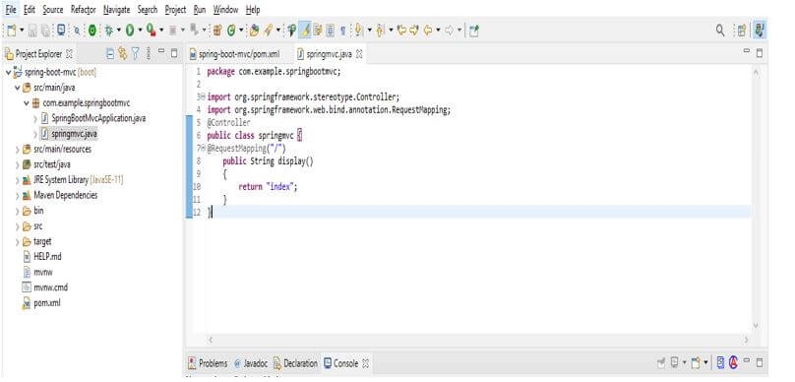
Task: Open the Refactor menu
Action: point(84,9)
